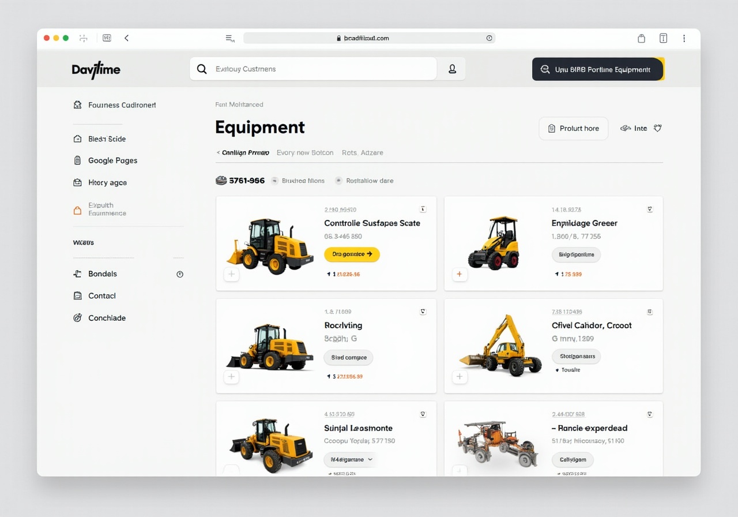Expand plus button on Rocrlvting card
This screenshot has width=738, height=517.
231,377
